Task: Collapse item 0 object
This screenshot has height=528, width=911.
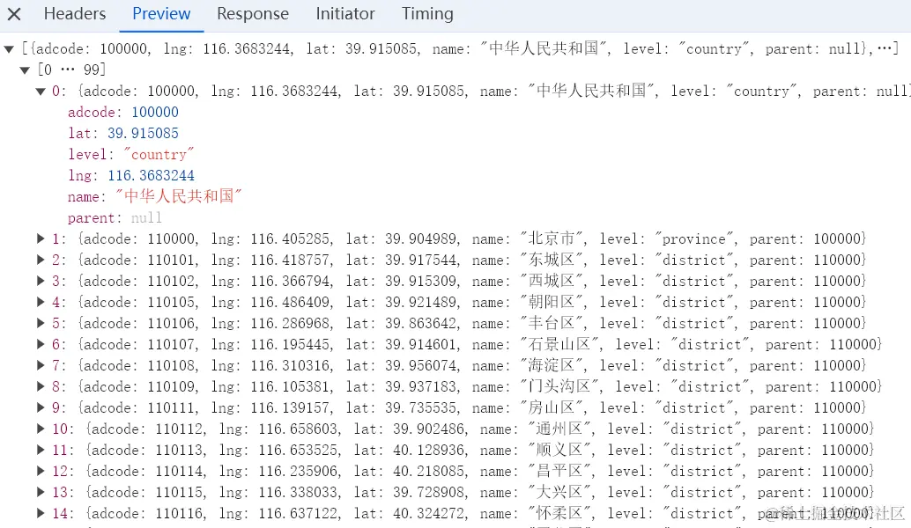Action: (41, 92)
